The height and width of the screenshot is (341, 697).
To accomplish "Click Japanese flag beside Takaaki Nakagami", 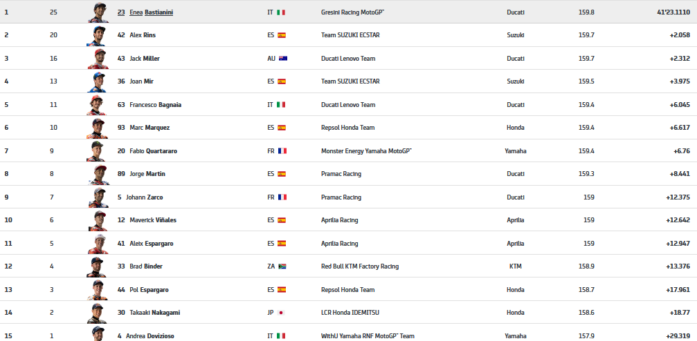I will click(x=280, y=313).
